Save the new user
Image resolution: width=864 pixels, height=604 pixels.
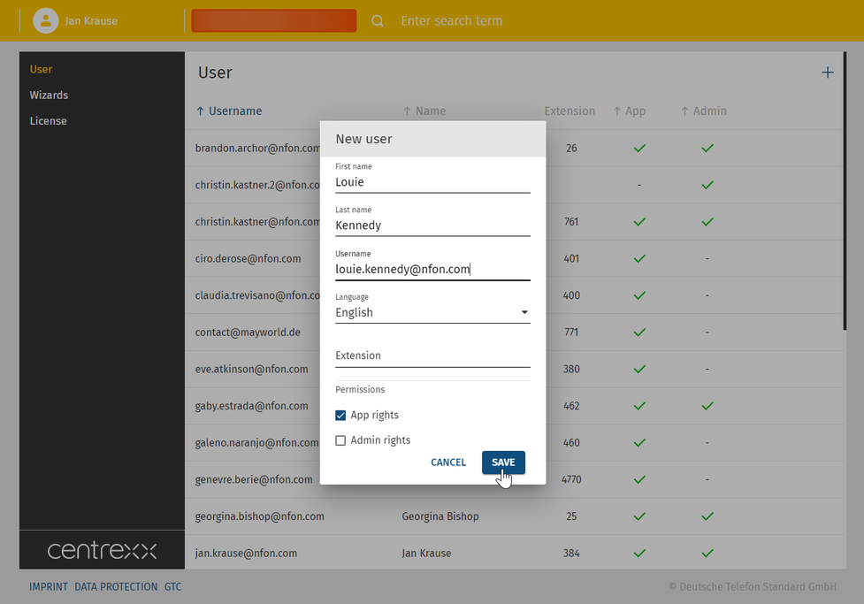(x=503, y=463)
